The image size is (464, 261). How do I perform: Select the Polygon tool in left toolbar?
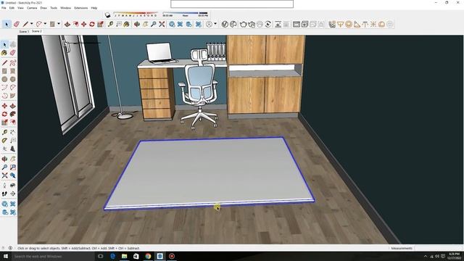[13, 79]
